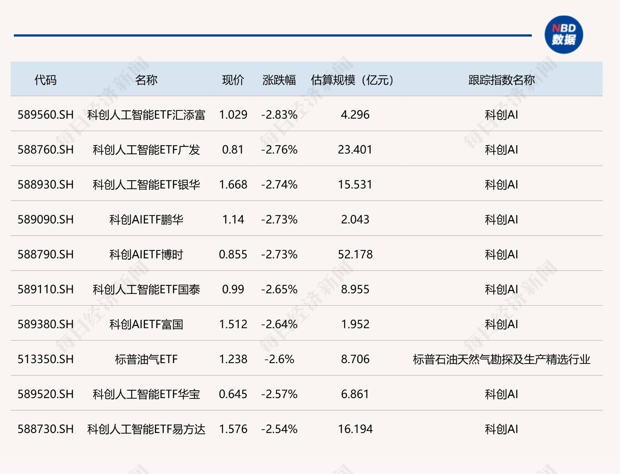
Task: Click price 1.029 in first row
Action: (x=233, y=115)
